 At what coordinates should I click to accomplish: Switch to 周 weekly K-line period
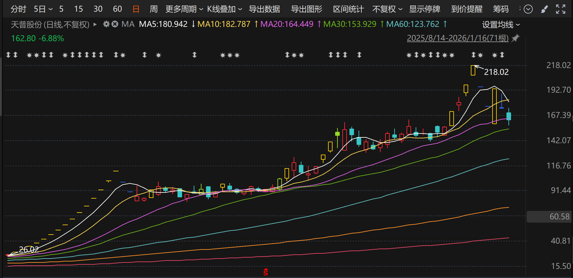[153, 9]
